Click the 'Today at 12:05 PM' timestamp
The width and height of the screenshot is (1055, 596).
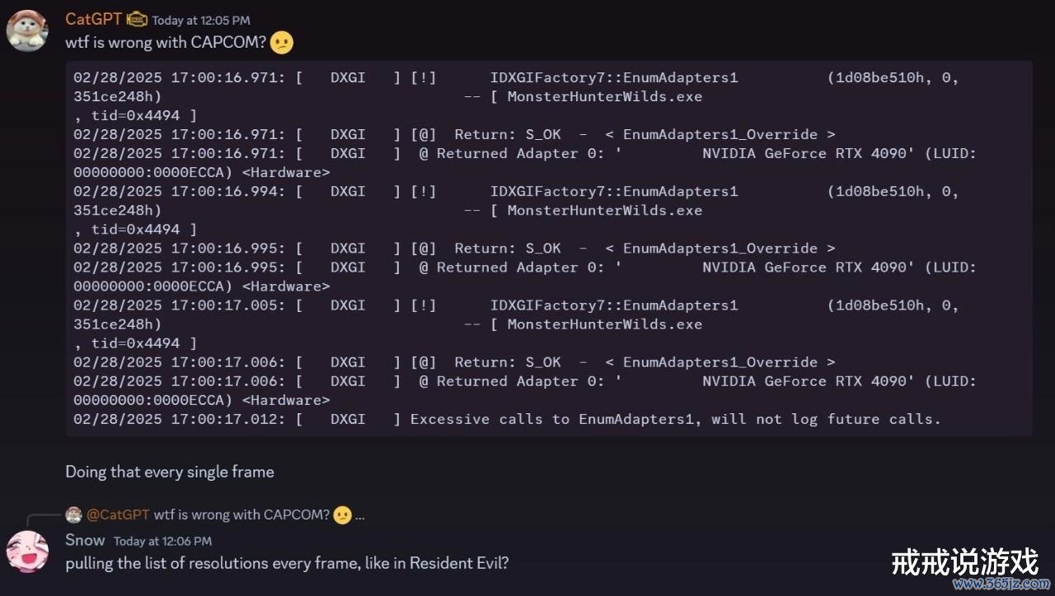201,20
